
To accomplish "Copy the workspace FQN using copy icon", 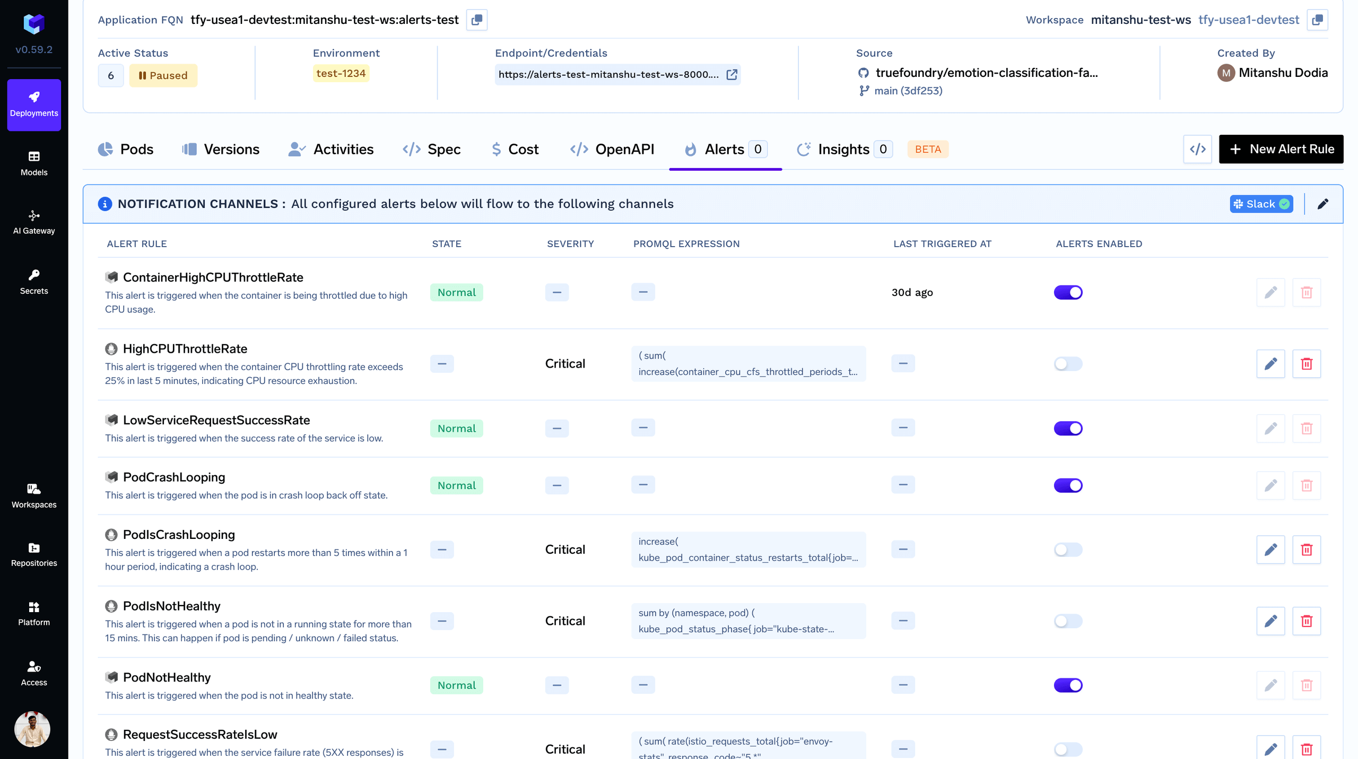I will [x=1317, y=20].
